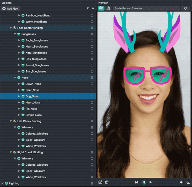This screenshot has height=187, width=192.
Task: Skip to next frame in preview
Action: click(x=151, y=182)
